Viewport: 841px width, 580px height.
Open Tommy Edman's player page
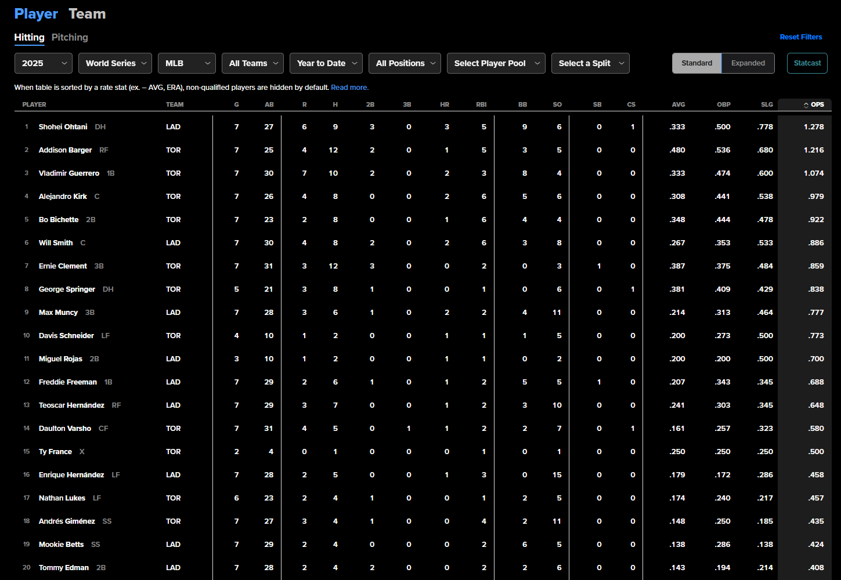pos(64,568)
